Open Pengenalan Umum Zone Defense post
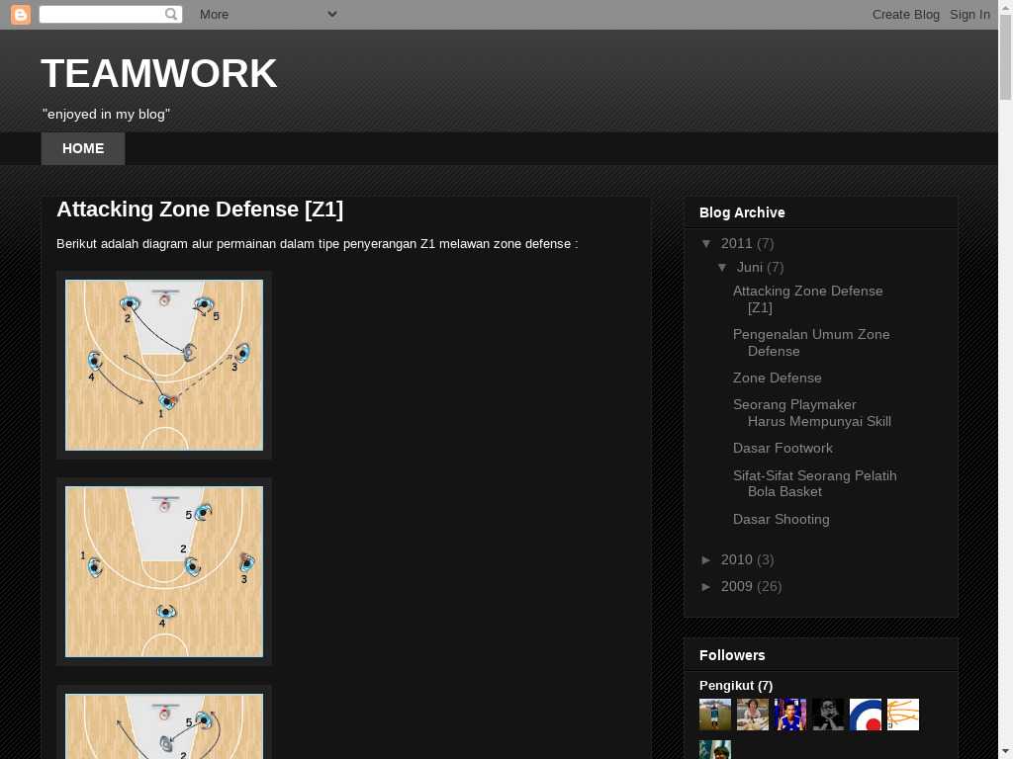The height and width of the screenshot is (759, 1013). click(811, 343)
